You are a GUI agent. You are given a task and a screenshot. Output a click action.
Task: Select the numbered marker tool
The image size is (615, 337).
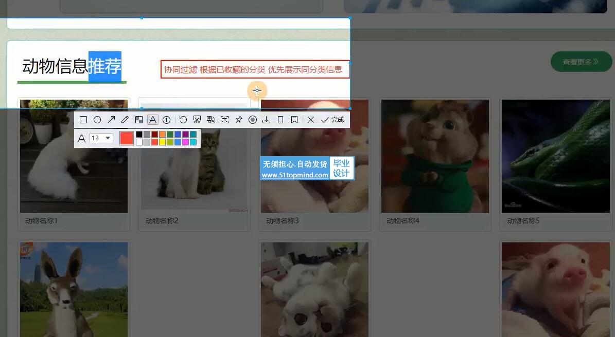(166, 120)
